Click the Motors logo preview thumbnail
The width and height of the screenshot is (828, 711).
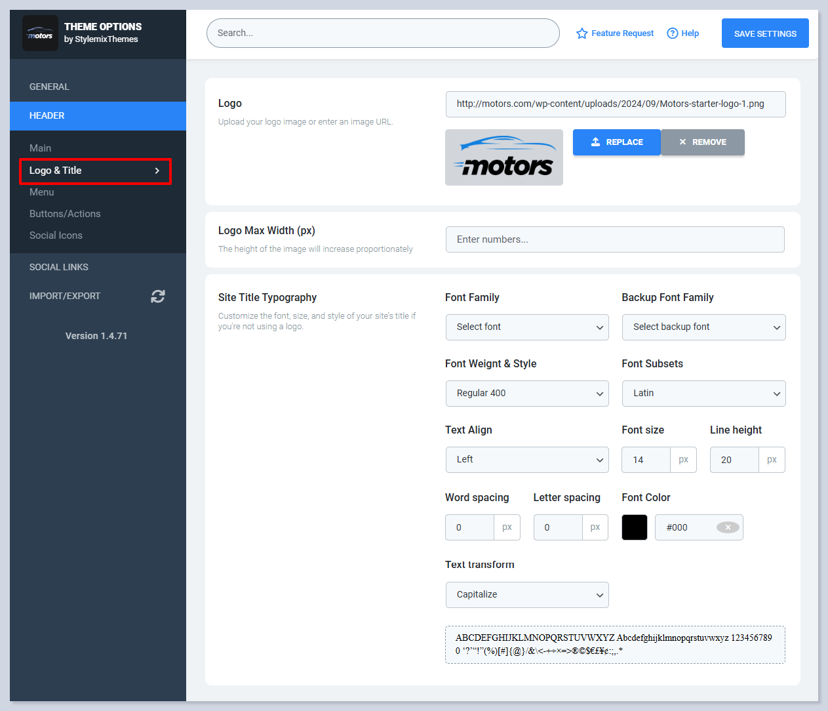[x=503, y=157]
